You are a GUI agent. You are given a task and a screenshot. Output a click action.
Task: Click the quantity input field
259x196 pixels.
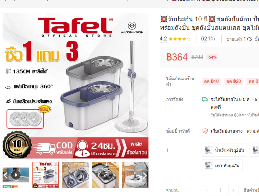[x=220, y=190]
